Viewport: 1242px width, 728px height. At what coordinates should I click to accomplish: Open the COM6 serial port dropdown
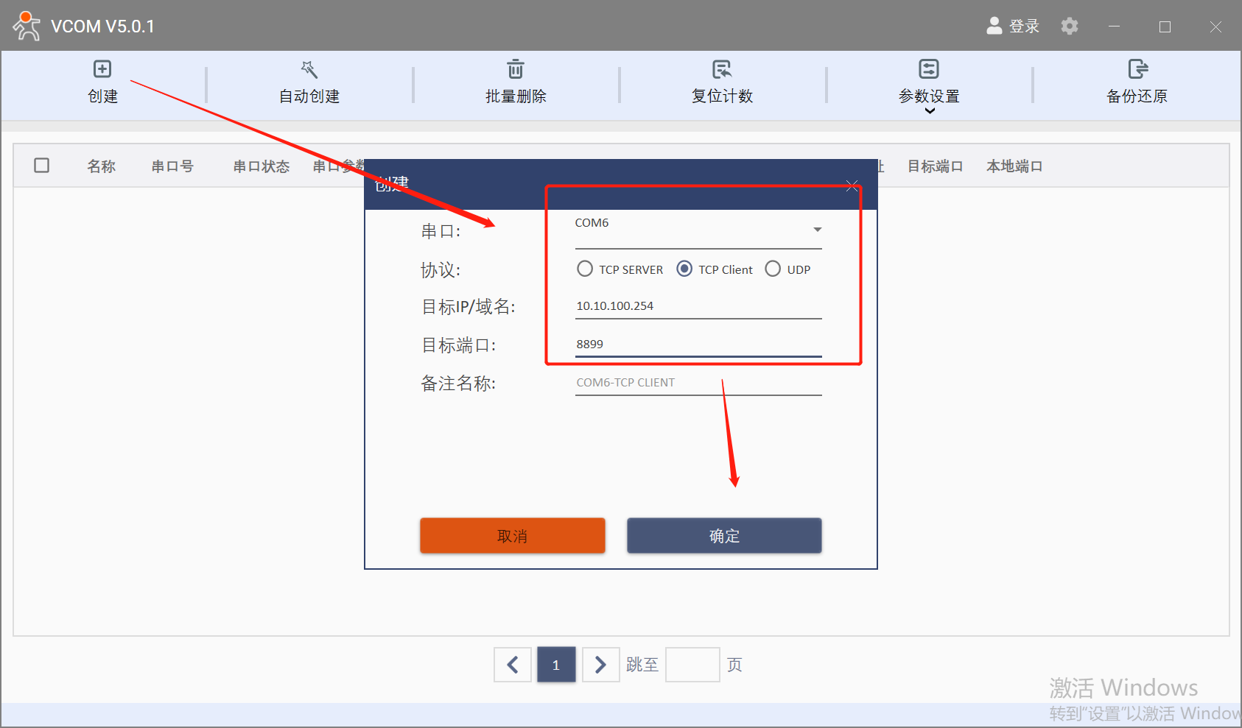[x=817, y=230]
